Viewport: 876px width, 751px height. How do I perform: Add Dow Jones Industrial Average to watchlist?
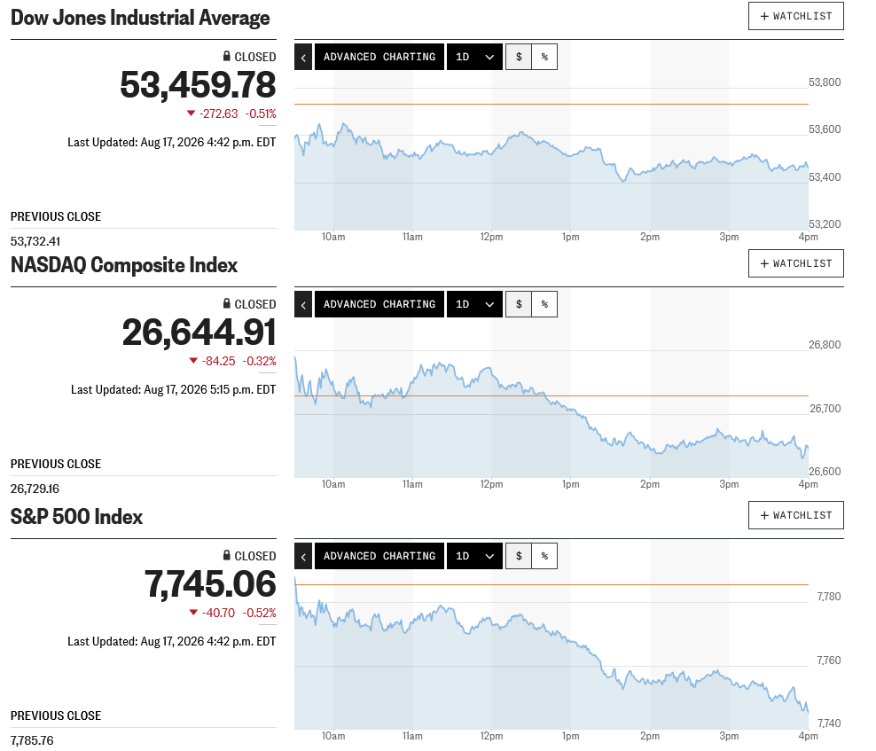pyautogui.click(x=796, y=16)
